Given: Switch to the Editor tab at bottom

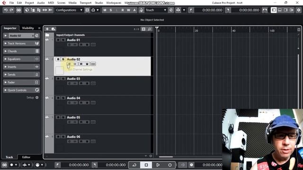Looking at the screenshot, I should (x=26, y=157).
